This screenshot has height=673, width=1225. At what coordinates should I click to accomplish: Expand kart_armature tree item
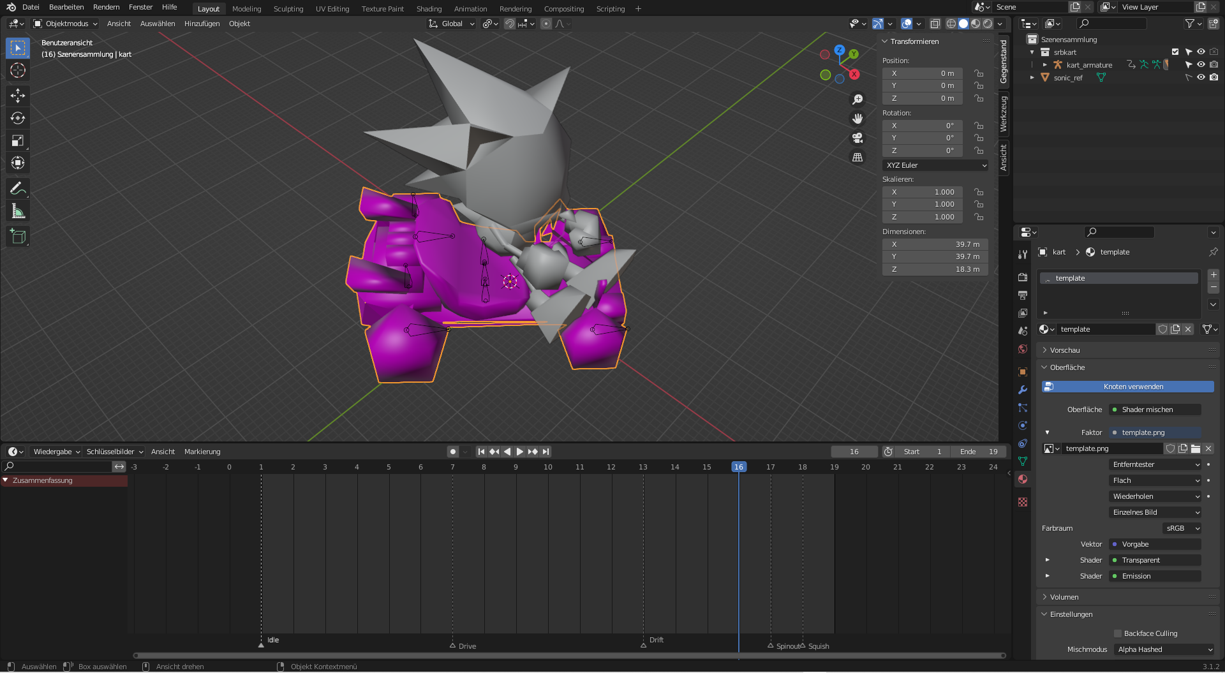tap(1045, 65)
